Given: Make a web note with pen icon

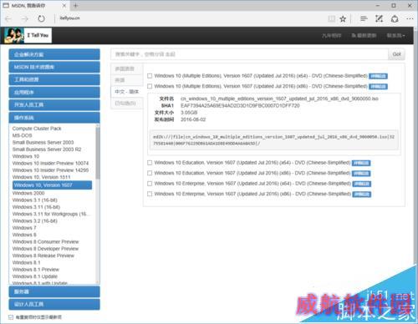Looking at the screenshot, I should click(379, 18).
